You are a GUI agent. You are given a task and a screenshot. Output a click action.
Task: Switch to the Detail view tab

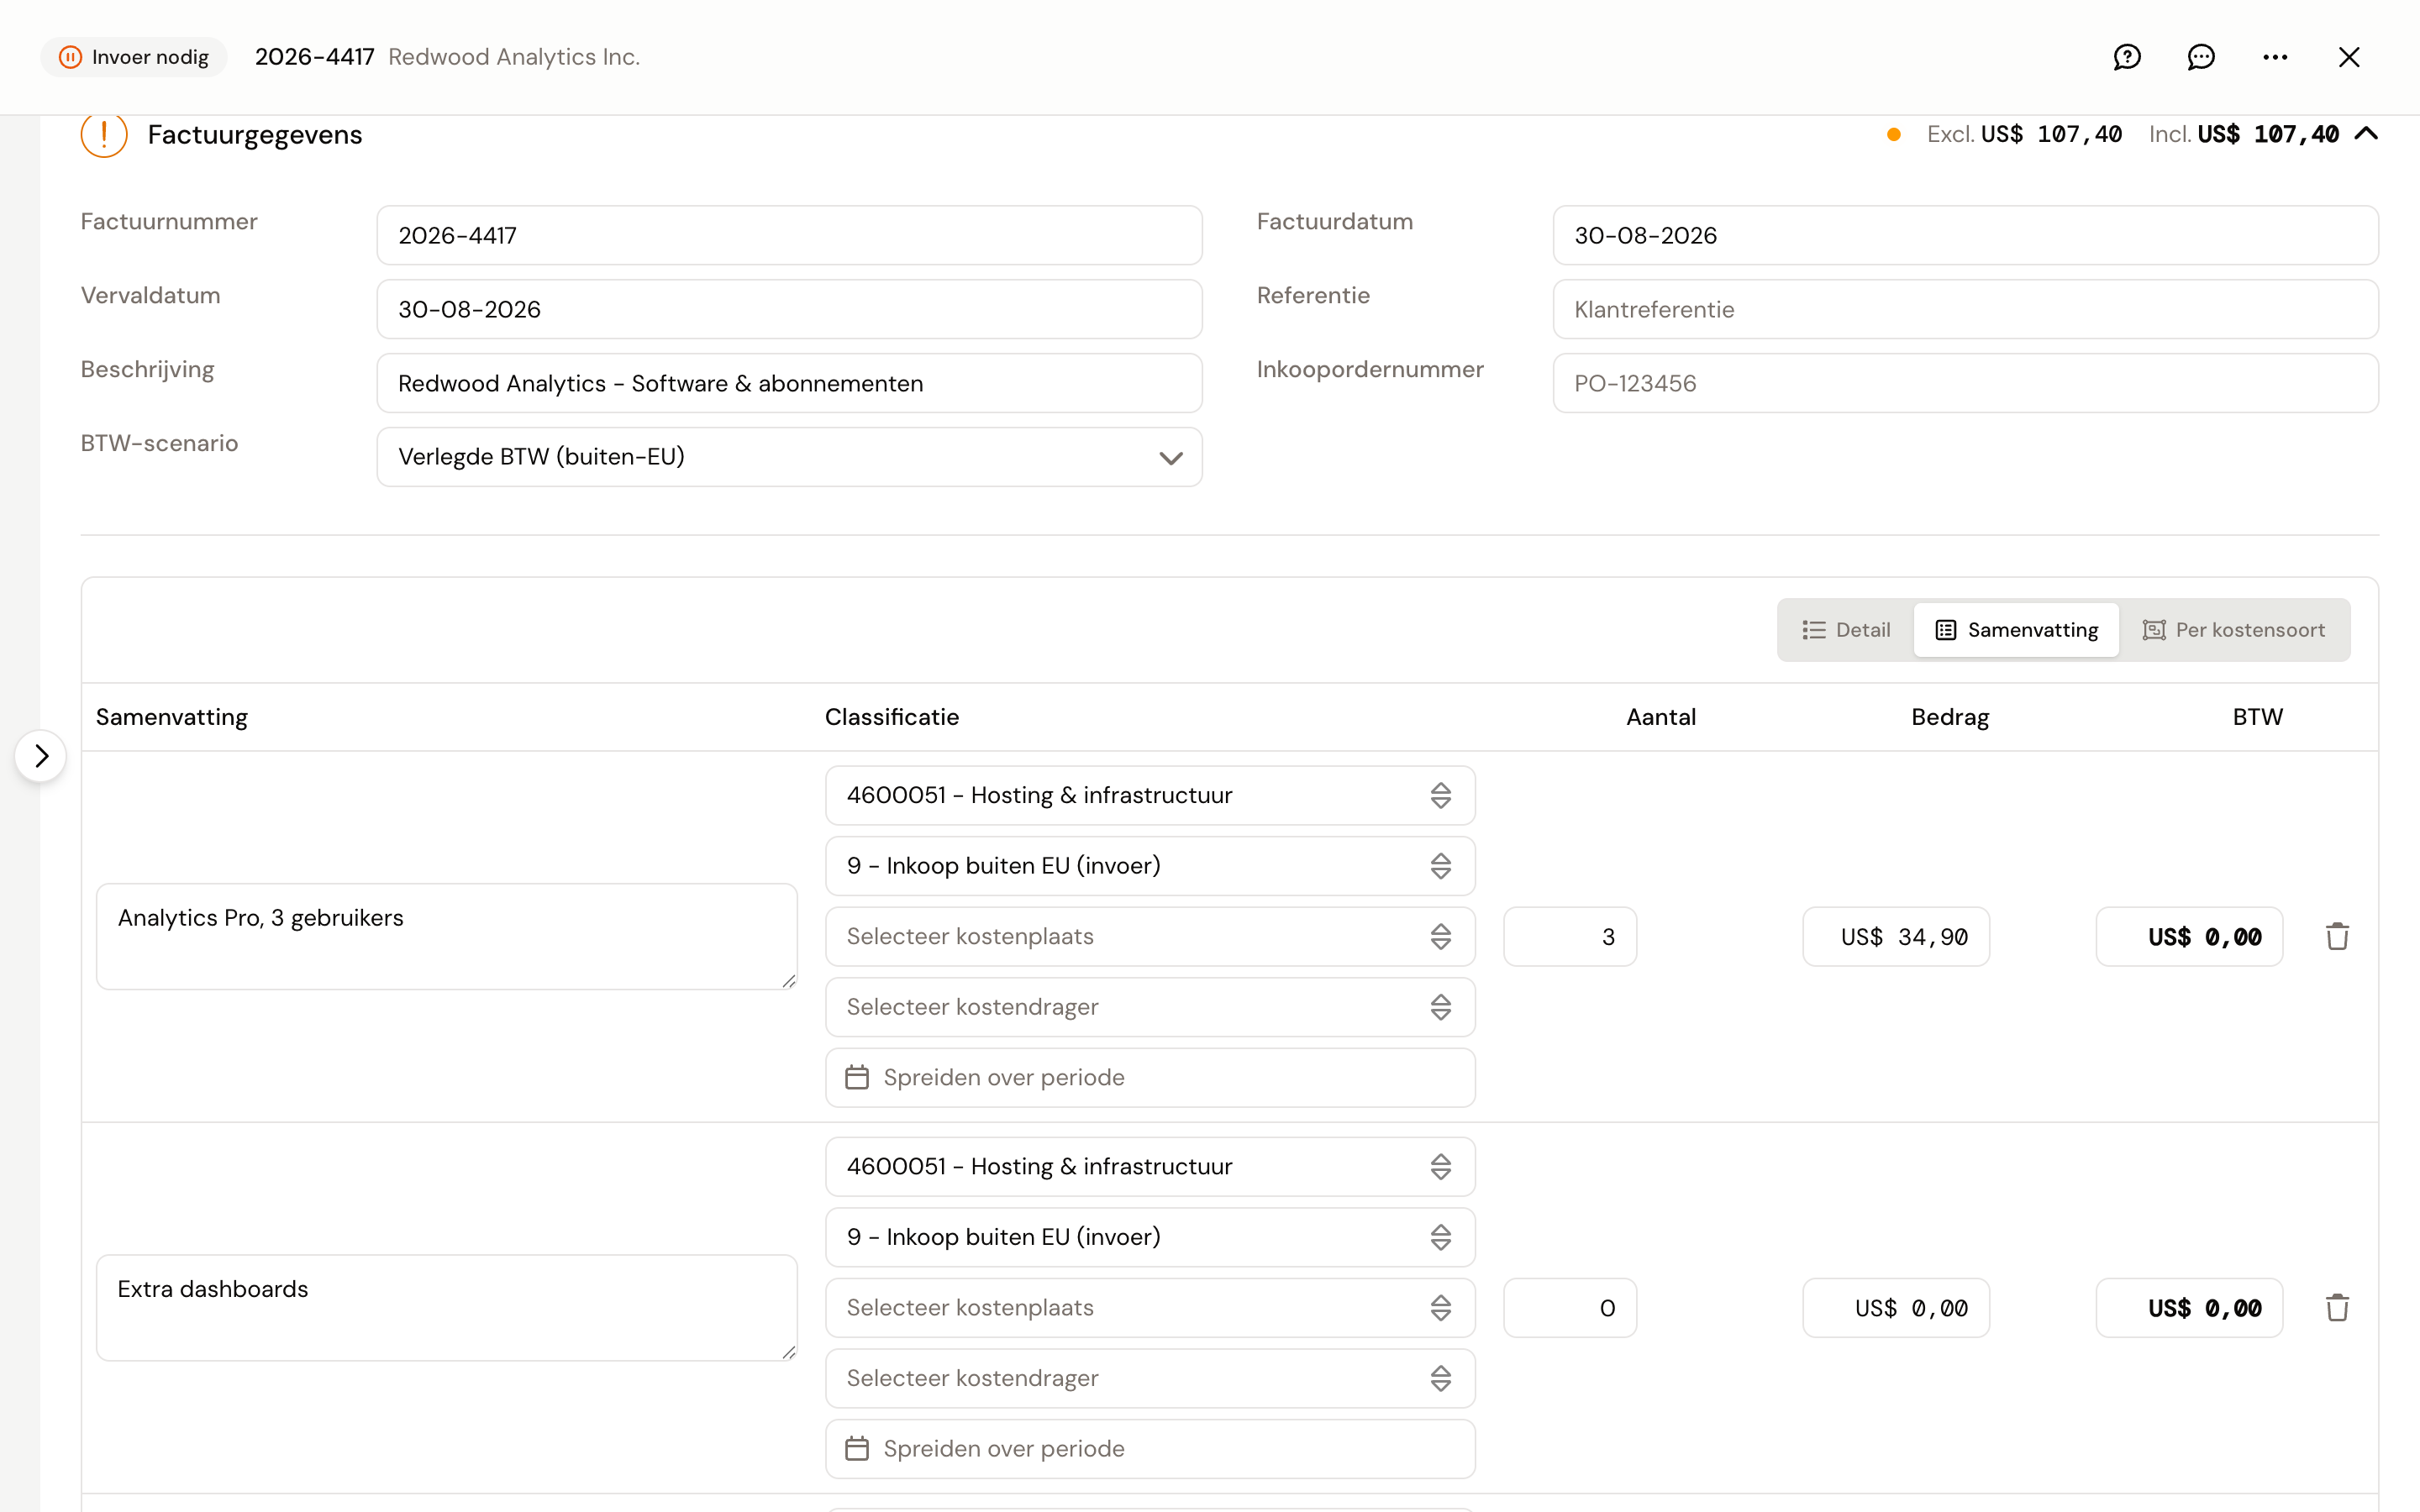1846,630
